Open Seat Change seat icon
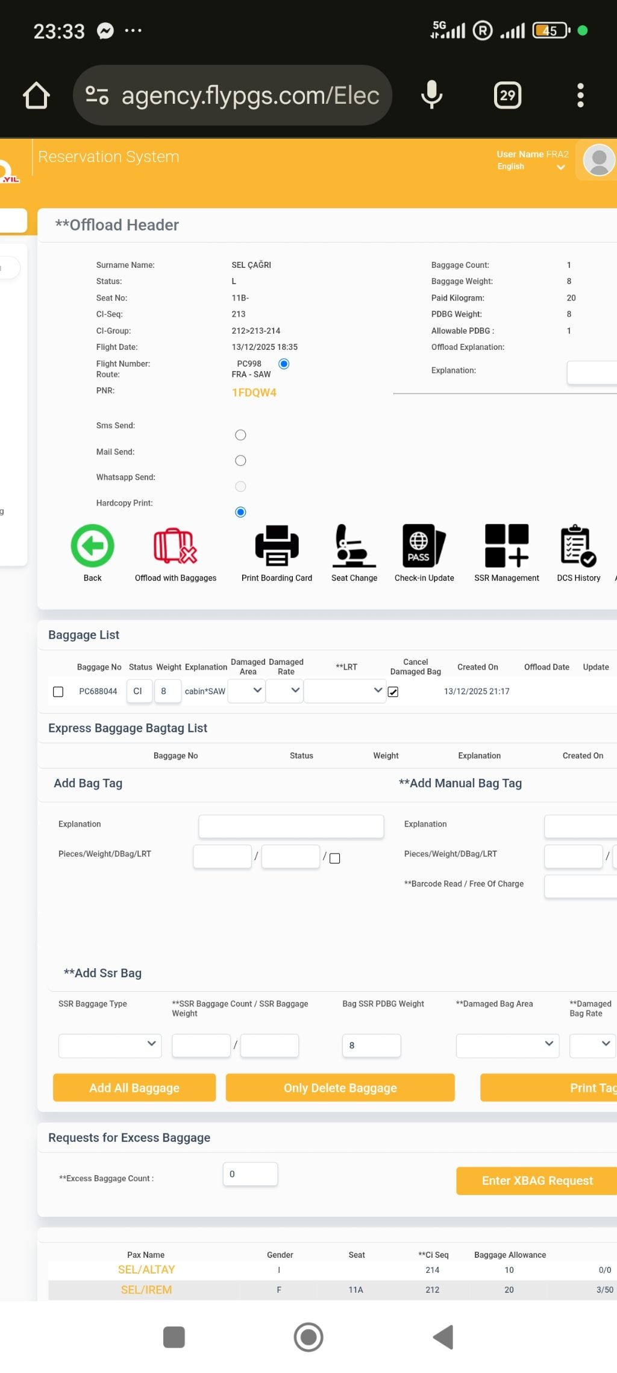617x1373 pixels. coord(354,545)
